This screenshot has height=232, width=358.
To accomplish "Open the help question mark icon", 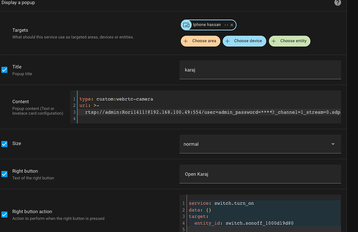I will point(337,3).
